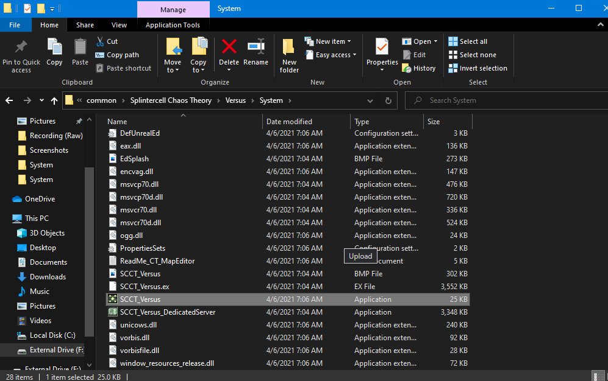
Task: Click the Cut scissors icon
Action: pos(101,41)
